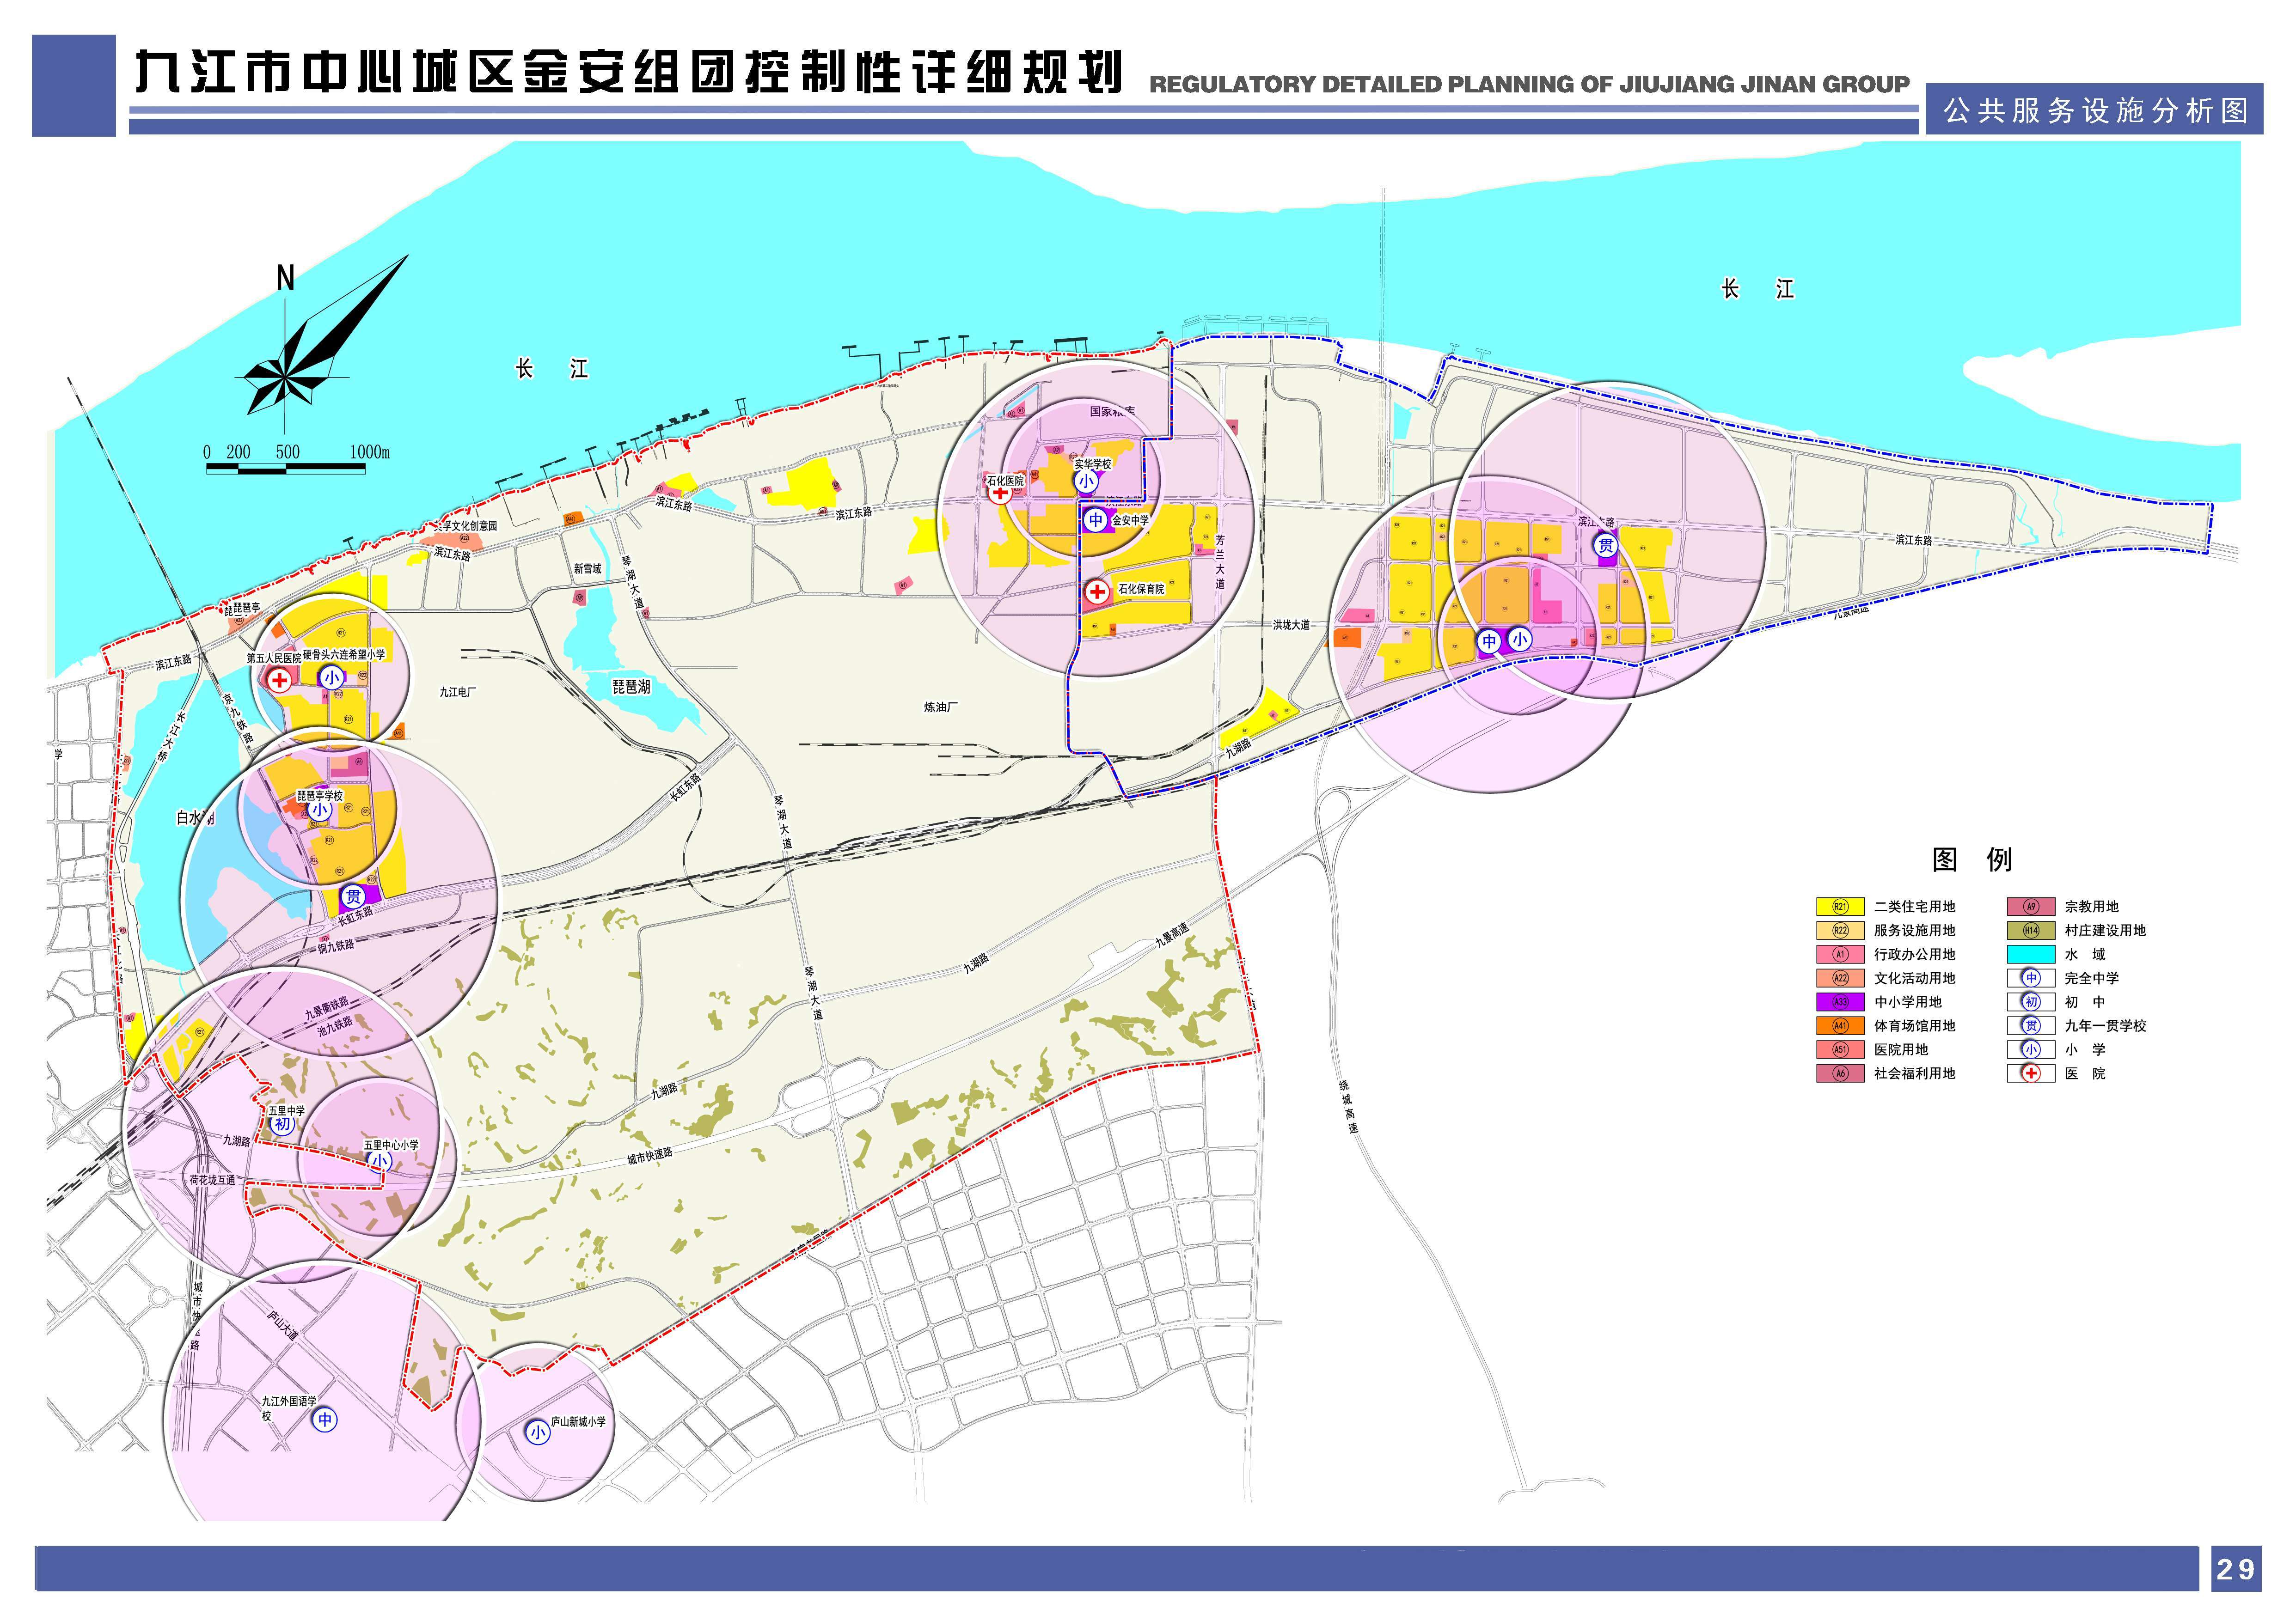
Task: Click the 石化医院 red cross hospital icon
Action: pyautogui.click(x=1000, y=494)
